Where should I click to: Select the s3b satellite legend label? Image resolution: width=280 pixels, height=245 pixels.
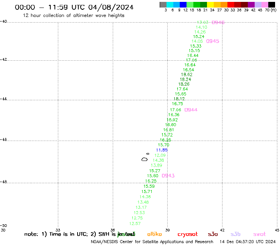235,234
